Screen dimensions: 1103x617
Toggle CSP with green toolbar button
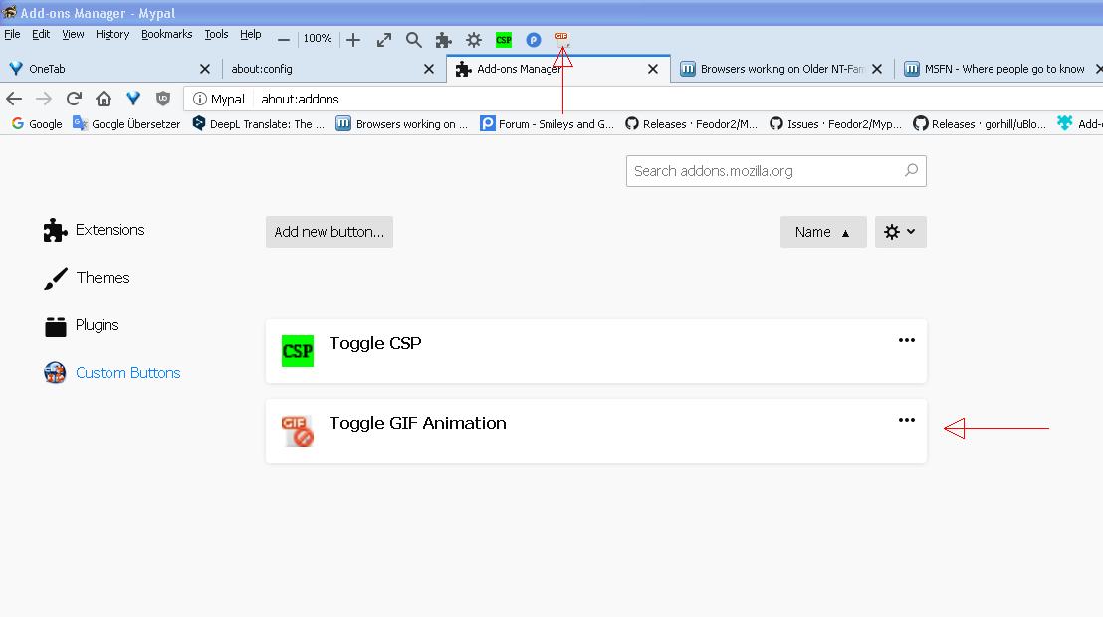point(504,40)
